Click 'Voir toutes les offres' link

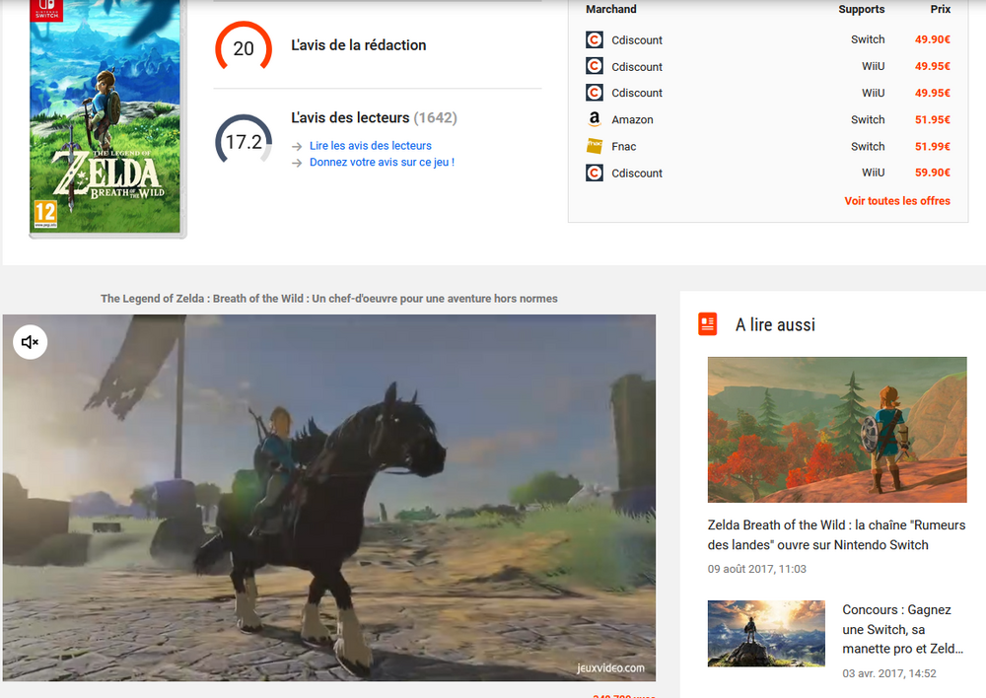pyautogui.click(x=897, y=201)
